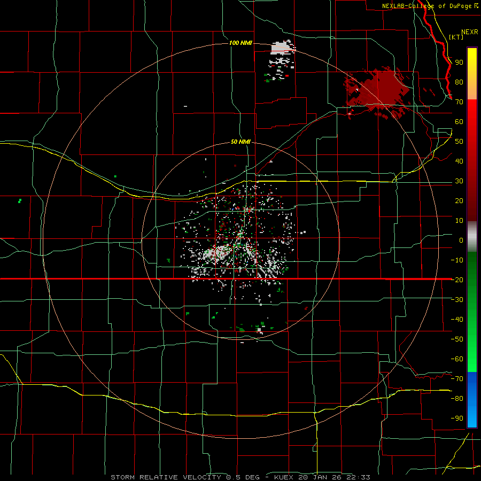Click the -80 value on velocity scale
481x481 pixels.
pyautogui.click(x=457, y=399)
